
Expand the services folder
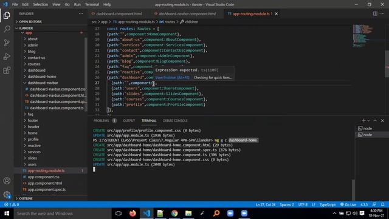pos(34,151)
